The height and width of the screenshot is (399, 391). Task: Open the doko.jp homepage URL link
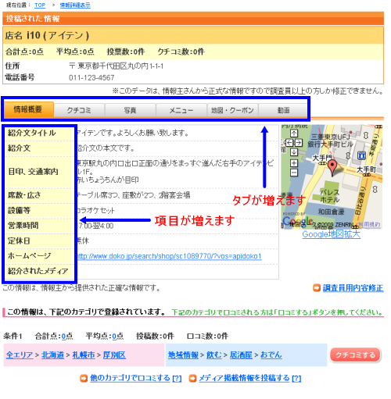click(169, 256)
